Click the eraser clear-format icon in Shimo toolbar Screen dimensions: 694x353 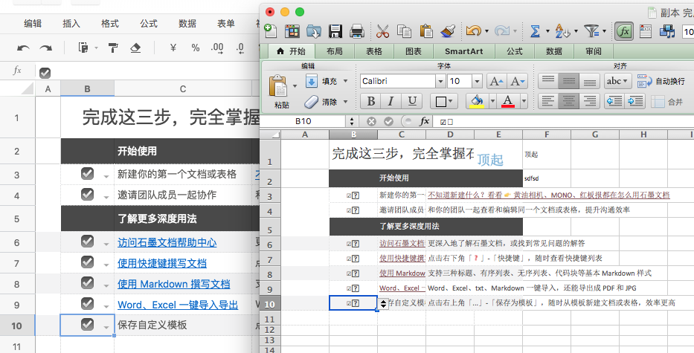[x=135, y=48]
